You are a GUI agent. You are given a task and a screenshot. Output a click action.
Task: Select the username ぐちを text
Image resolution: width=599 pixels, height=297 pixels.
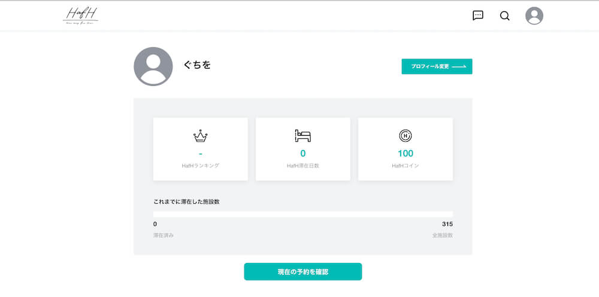pos(198,65)
